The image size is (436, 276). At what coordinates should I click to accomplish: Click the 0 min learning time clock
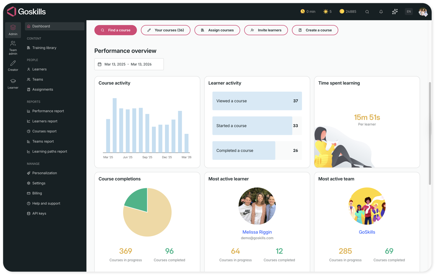(x=308, y=11)
